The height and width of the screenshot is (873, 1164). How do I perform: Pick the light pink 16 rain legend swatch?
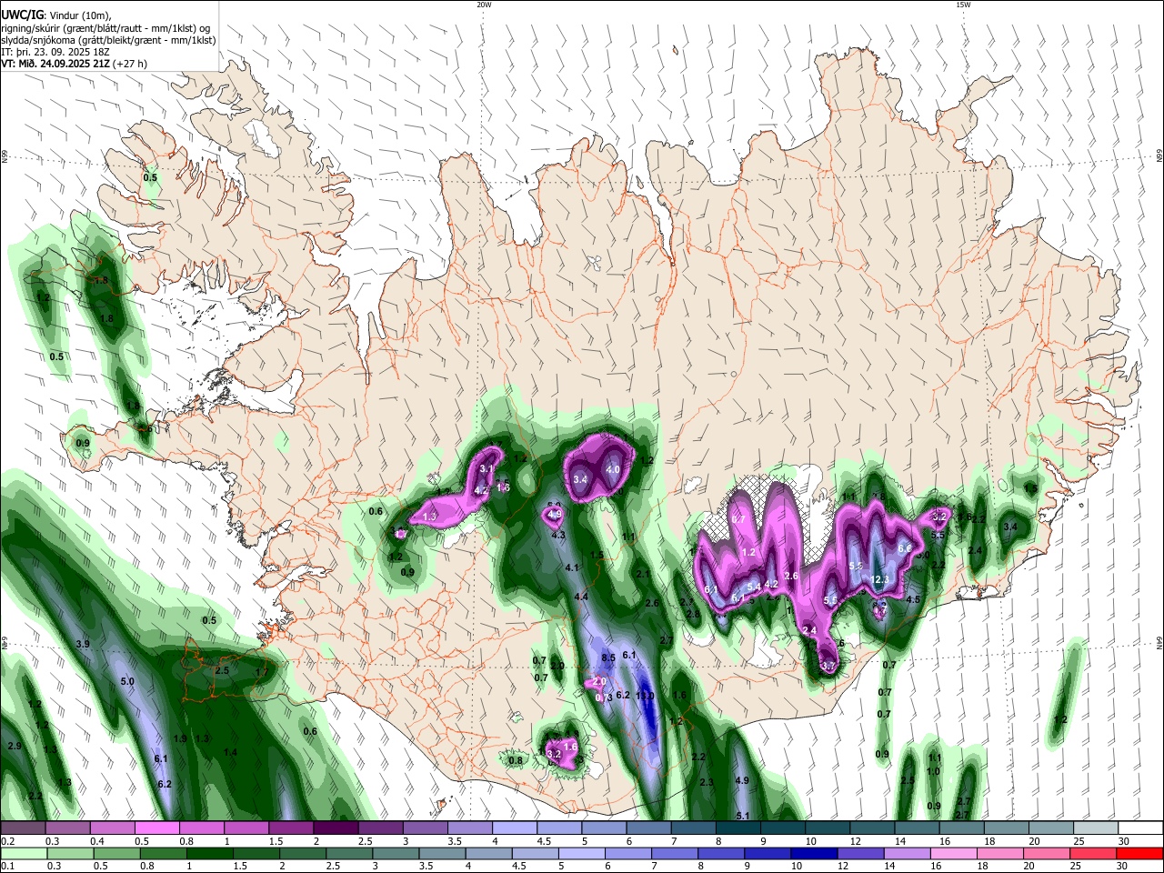[x=953, y=853]
